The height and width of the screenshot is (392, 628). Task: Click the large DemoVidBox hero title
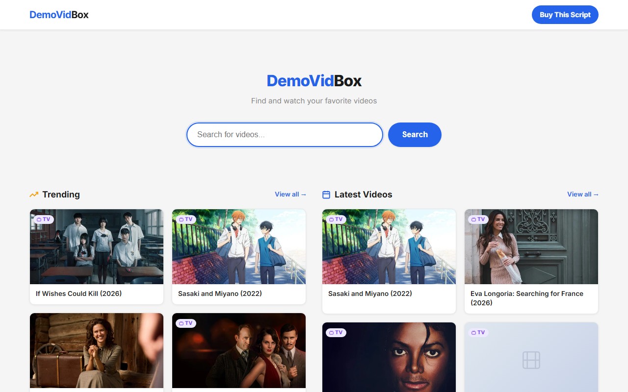(x=314, y=81)
